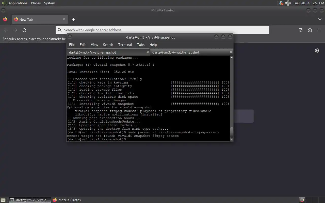Go forward using Firefox forward arrow
The width and height of the screenshot is (325, 203).
pos(15,30)
